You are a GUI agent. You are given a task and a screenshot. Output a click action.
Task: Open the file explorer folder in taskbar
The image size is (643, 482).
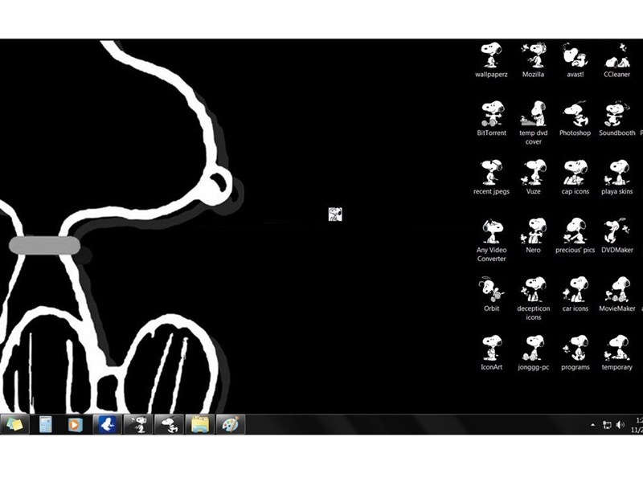[x=199, y=424]
